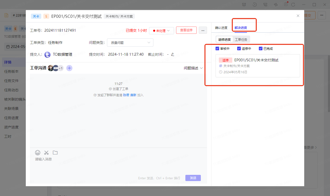Screen dimensions: 330x196
Task: Open the clipboard notification icon with red dot
Action: 286,4
